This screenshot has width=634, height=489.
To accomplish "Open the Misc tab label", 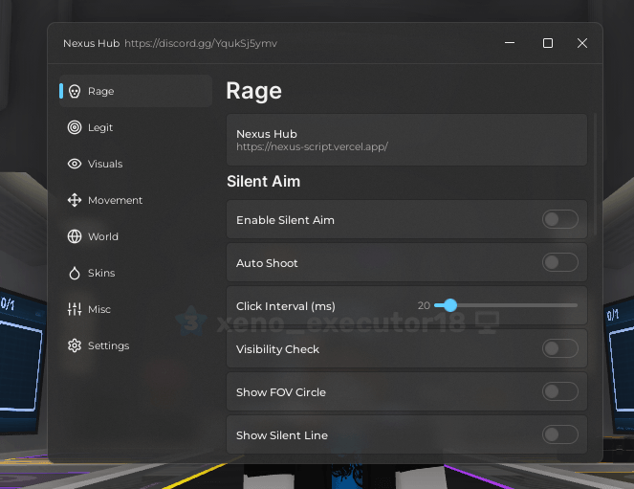I will tap(99, 309).
